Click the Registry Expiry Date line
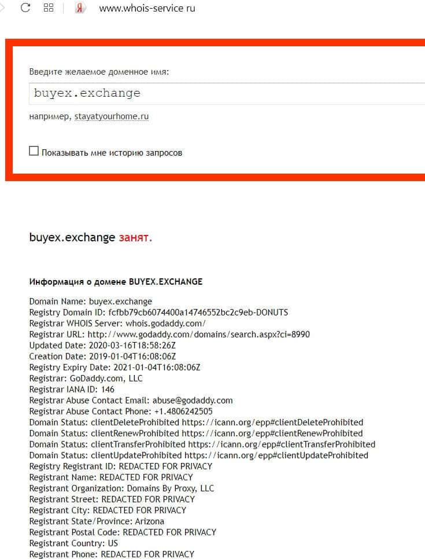The width and height of the screenshot is (425, 559). click(x=114, y=367)
